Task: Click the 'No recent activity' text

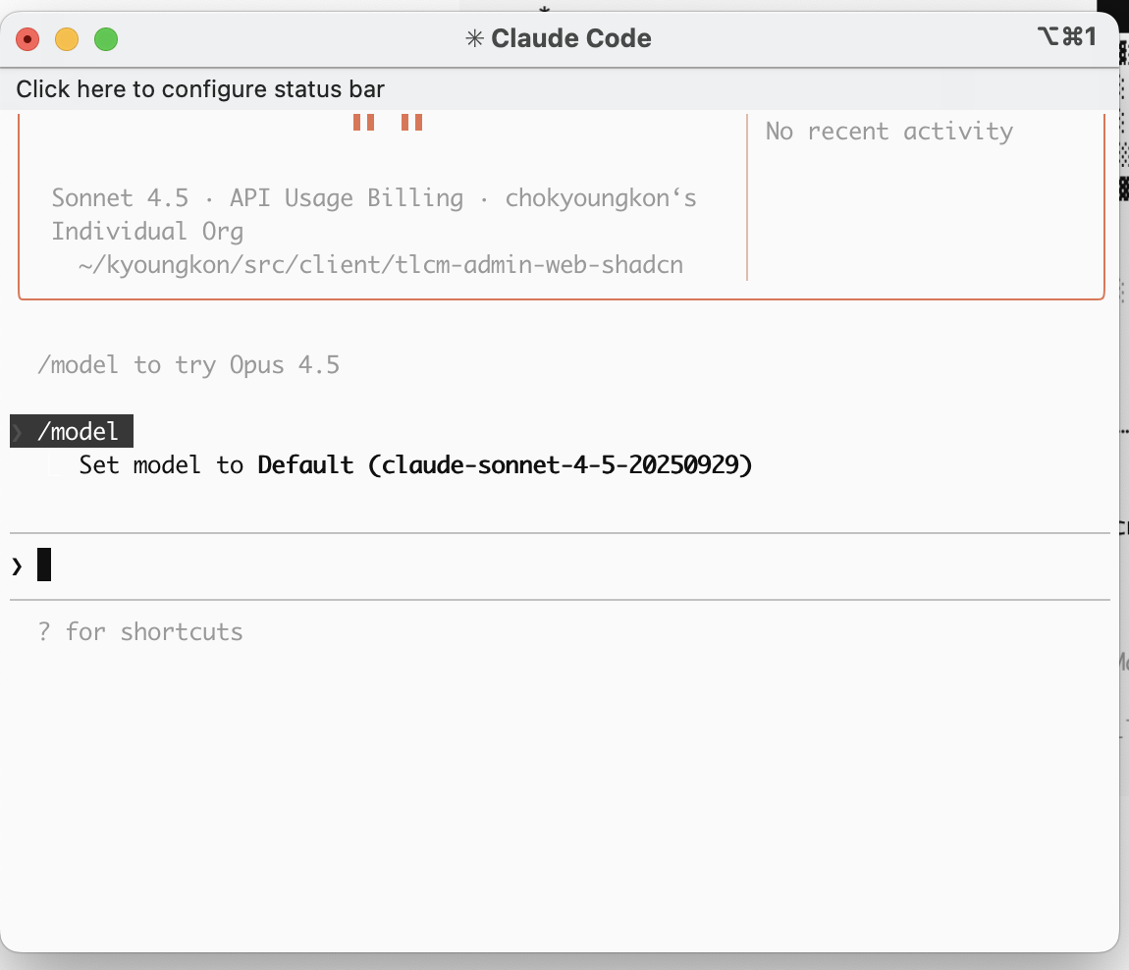Action: pos(889,131)
